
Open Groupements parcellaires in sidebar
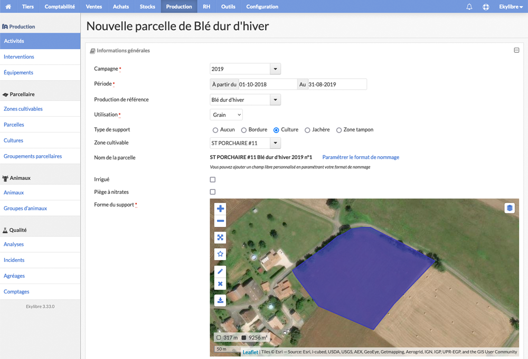click(x=40, y=156)
